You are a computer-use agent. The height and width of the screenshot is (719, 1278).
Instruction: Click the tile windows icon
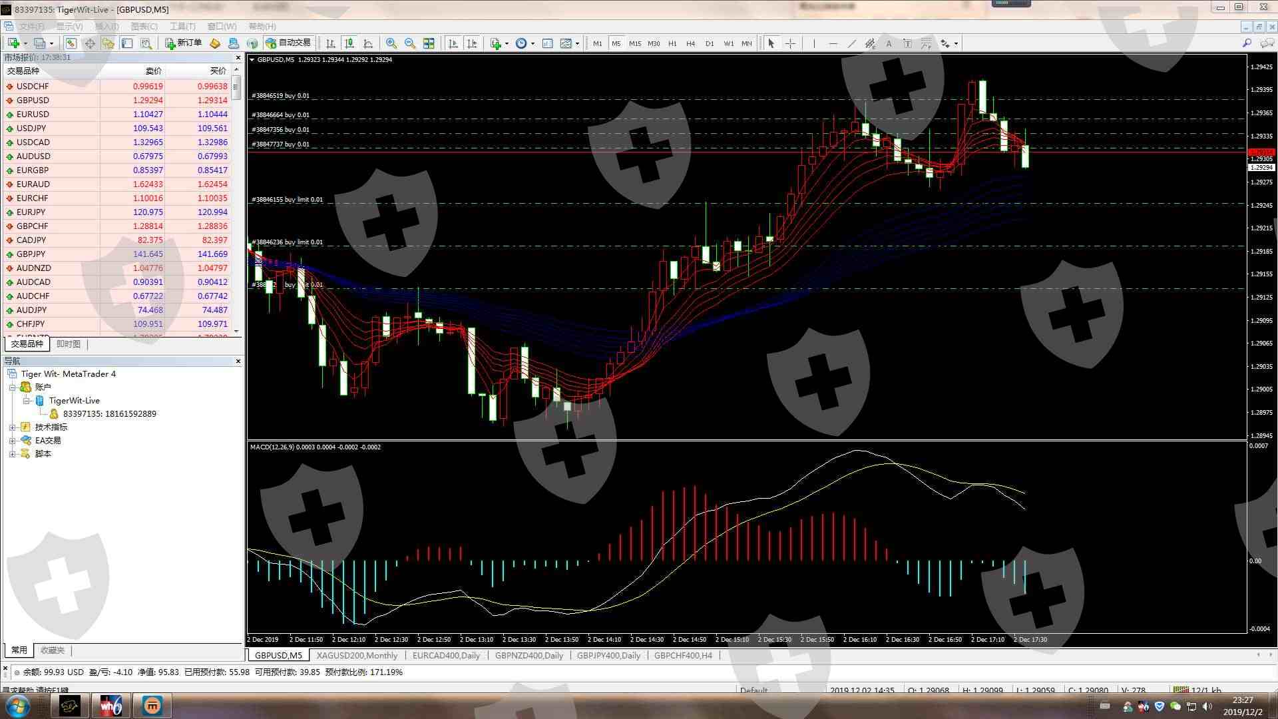(429, 43)
